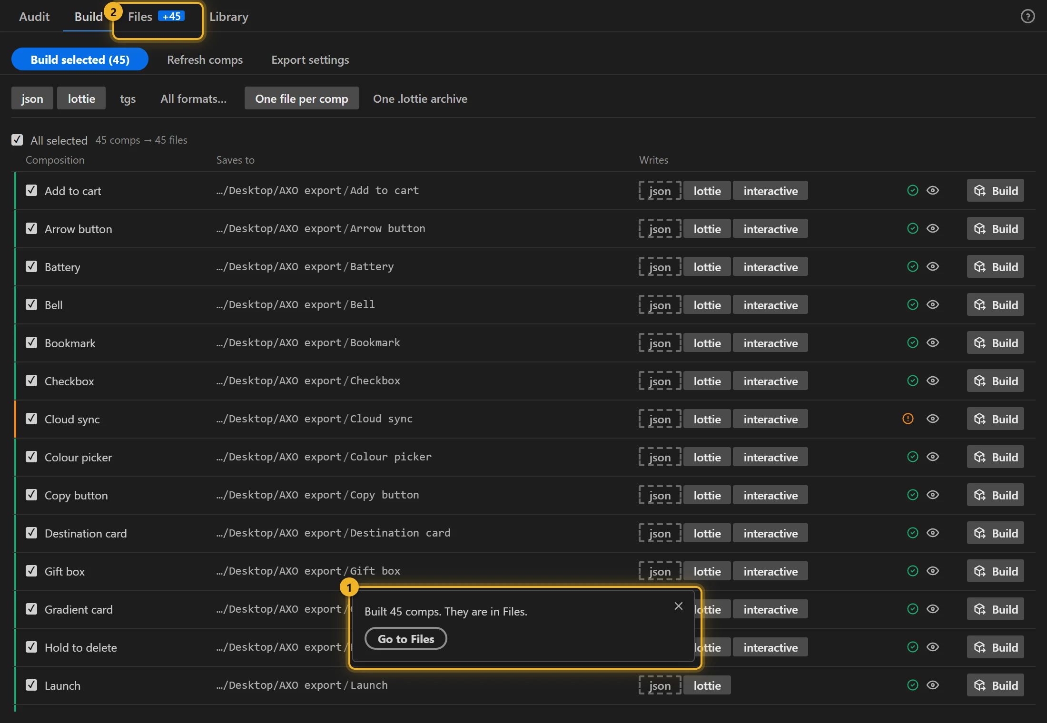Preview Hold to delete via eye icon
1047x723 pixels.
pyautogui.click(x=933, y=647)
